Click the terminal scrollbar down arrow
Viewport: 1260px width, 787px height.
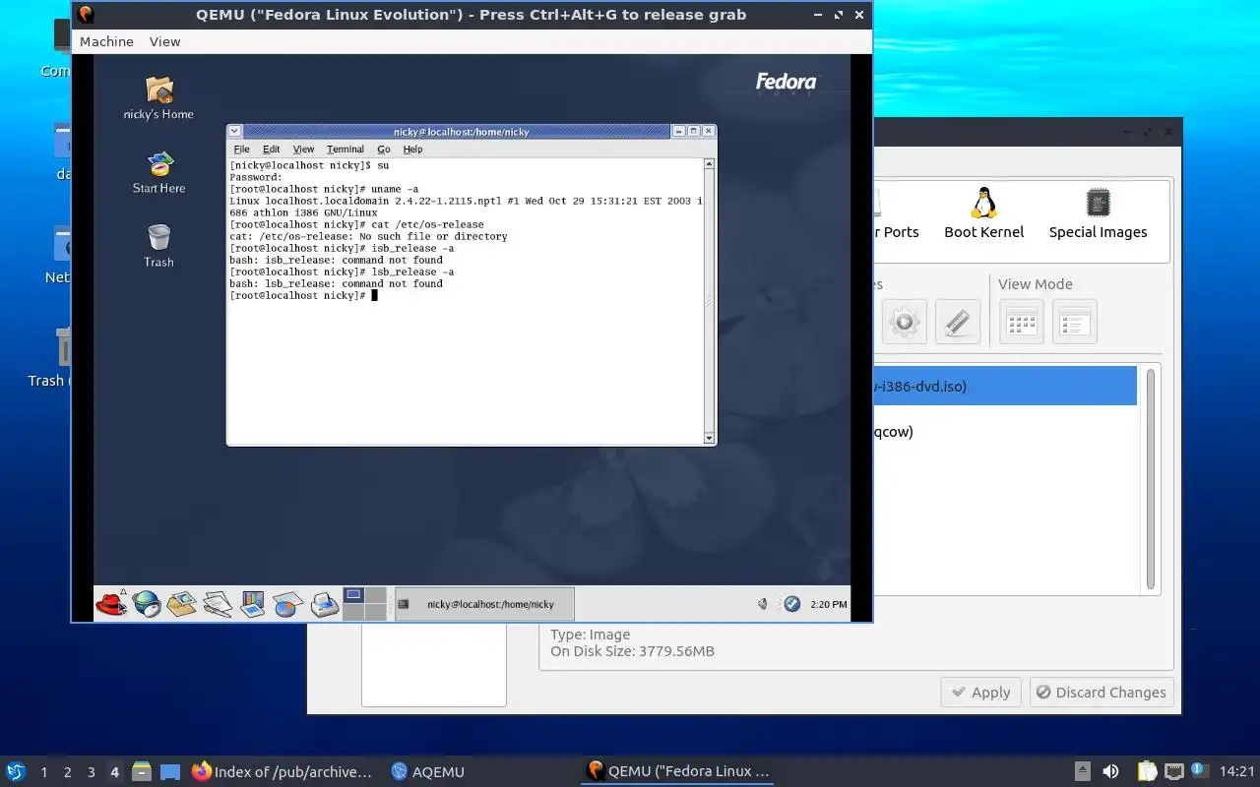pyautogui.click(x=709, y=438)
